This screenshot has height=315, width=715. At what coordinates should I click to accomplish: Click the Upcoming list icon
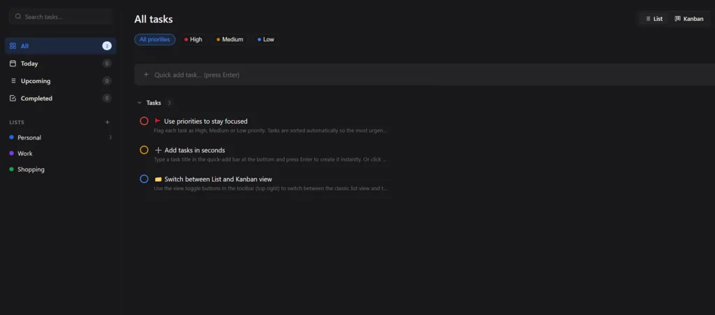pyautogui.click(x=13, y=81)
